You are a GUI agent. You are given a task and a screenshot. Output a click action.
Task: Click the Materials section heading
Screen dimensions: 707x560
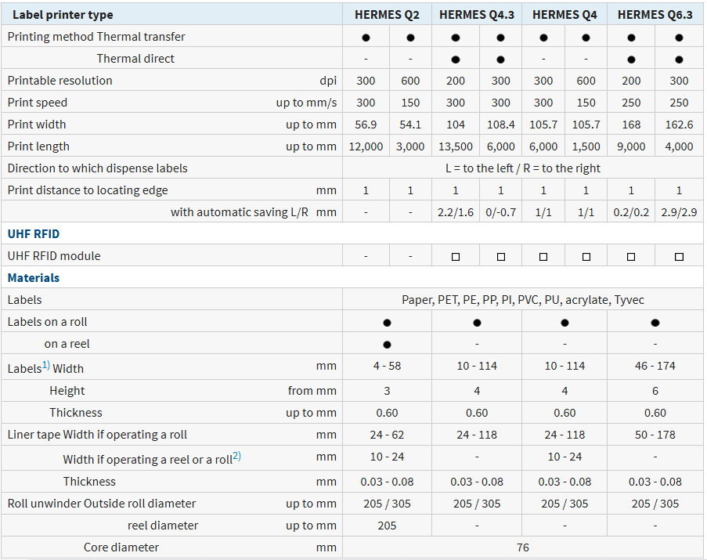click(34, 278)
